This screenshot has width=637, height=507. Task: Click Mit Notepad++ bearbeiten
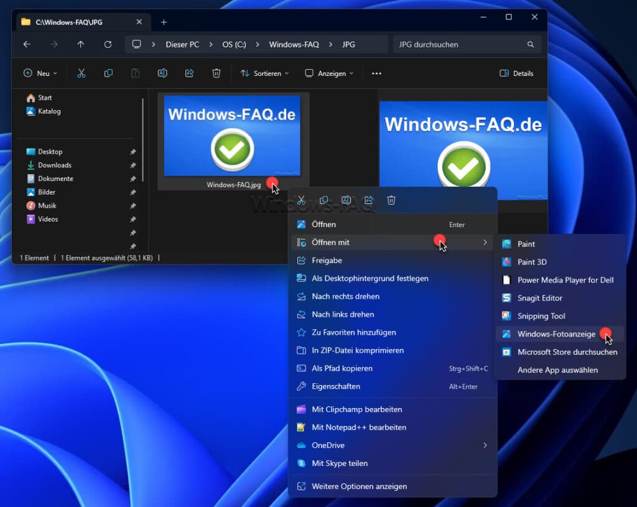(393, 427)
